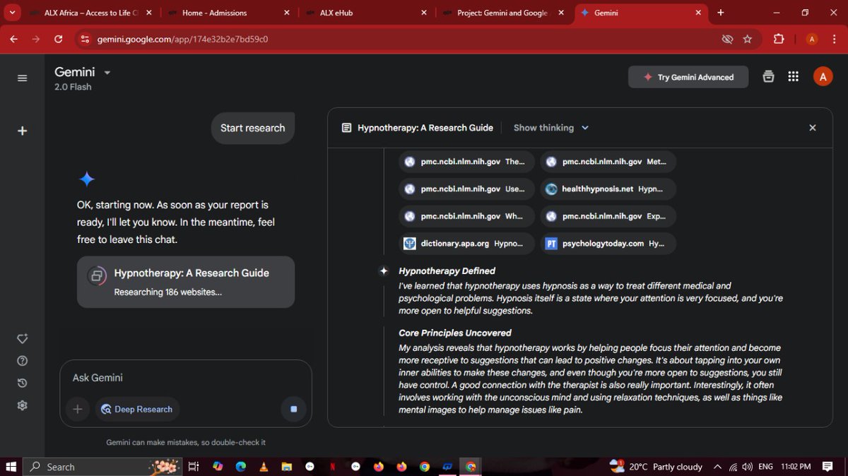Open pmc.ncbi.nlm.nih.gov 'The...' source

[x=466, y=162]
